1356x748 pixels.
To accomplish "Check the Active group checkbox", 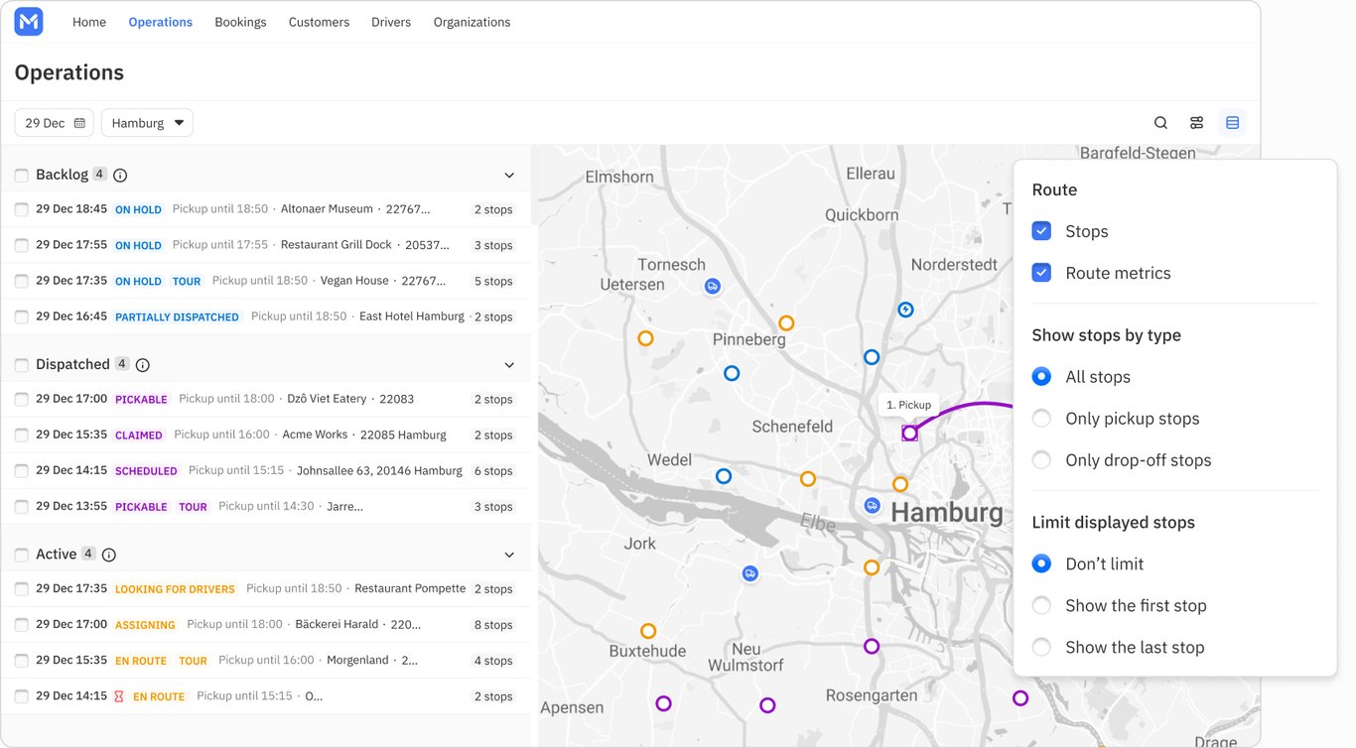I will click(x=22, y=555).
